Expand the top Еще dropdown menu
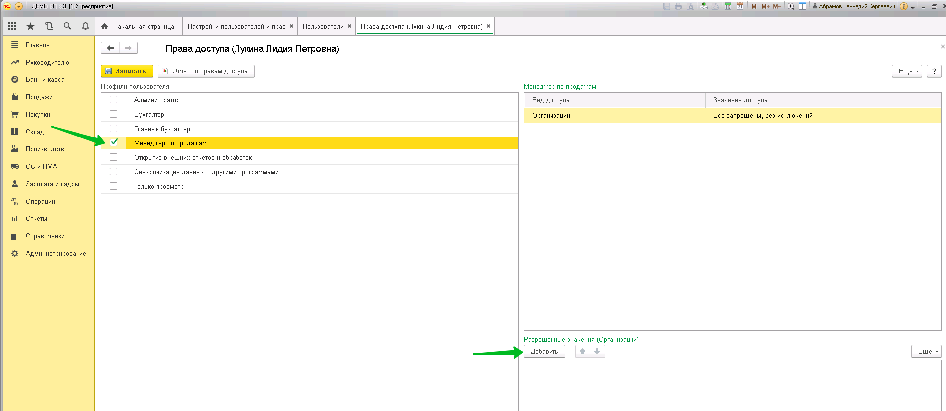Screen dimensions: 946x411 coord(907,71)
